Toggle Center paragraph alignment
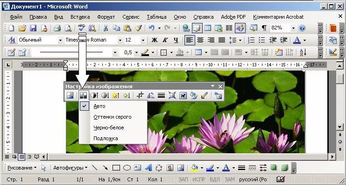This screenshot has width=346, height=185. (200, 40)
